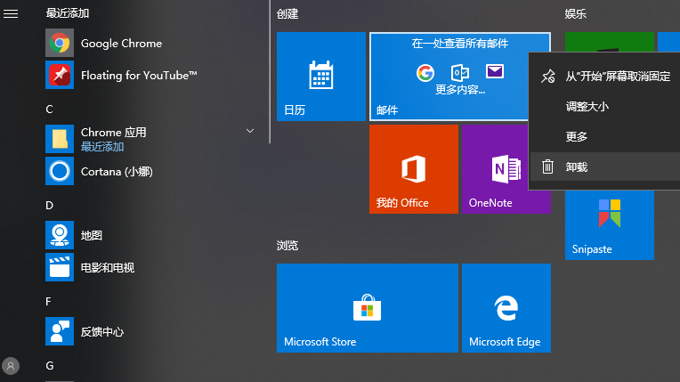This screenshot has width=680, height=382.
Task: Open the hamburger menu in Start
Action: (11, 14)
